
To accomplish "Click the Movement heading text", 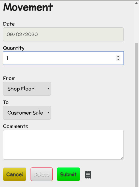I will coord(28,7).
